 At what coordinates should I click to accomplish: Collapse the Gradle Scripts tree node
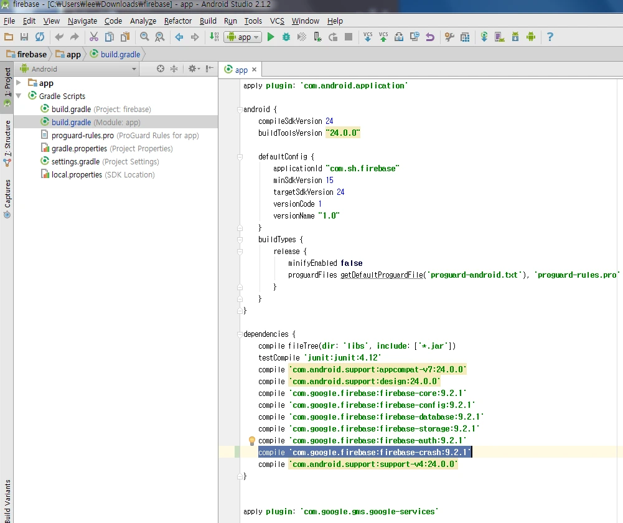[x=19, y=96]
